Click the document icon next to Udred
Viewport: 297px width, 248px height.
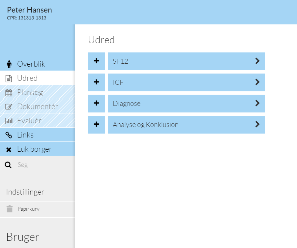9,78
